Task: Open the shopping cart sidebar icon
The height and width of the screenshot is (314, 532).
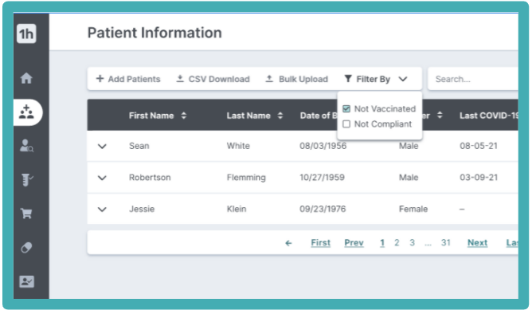Action: [x=26, y=214]
